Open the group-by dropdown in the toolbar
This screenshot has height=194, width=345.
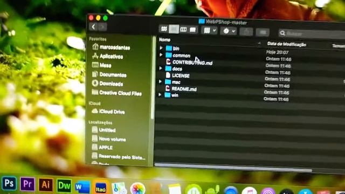coord(209,30)
